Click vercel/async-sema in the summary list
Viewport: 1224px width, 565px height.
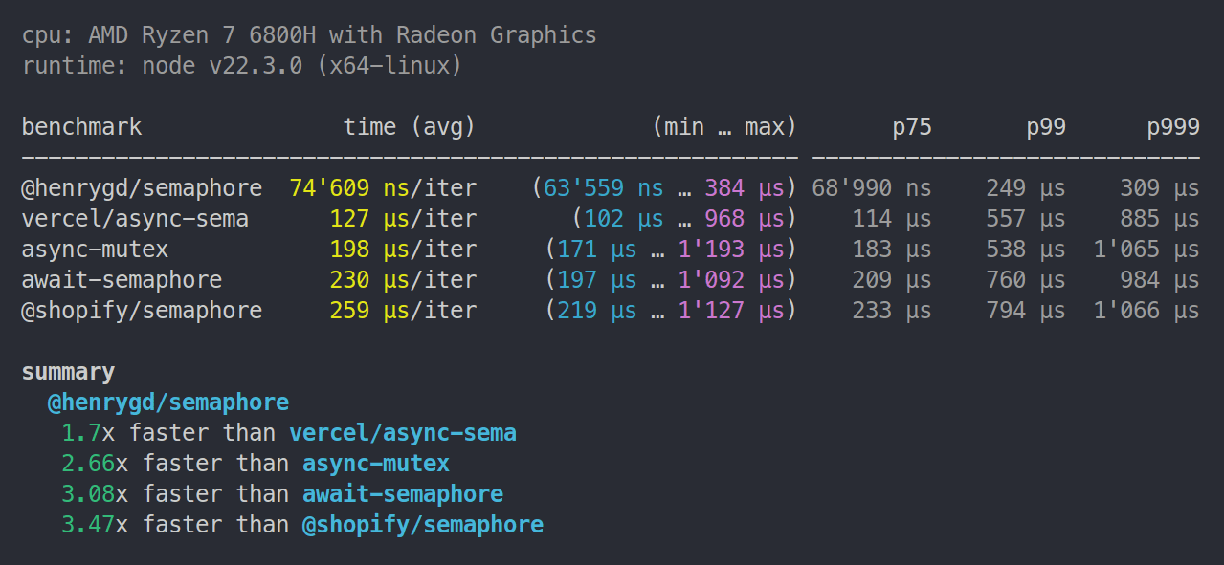(403, 433)
